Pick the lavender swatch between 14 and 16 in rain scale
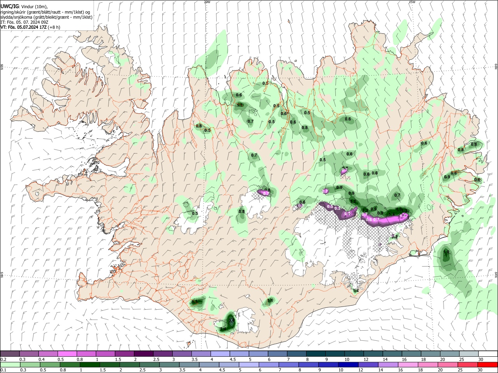The height and width of the screenshot is (373, 498). pyautogui.click(x=388, y=364)
